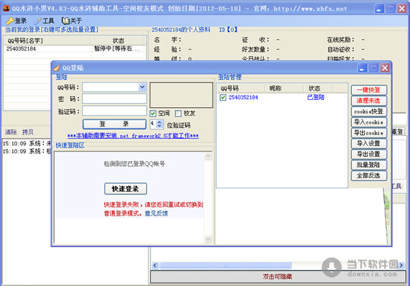Open the 工具 menu in main window
The image size is (410, 286).
pyautogui.click(x=44, y=20)
